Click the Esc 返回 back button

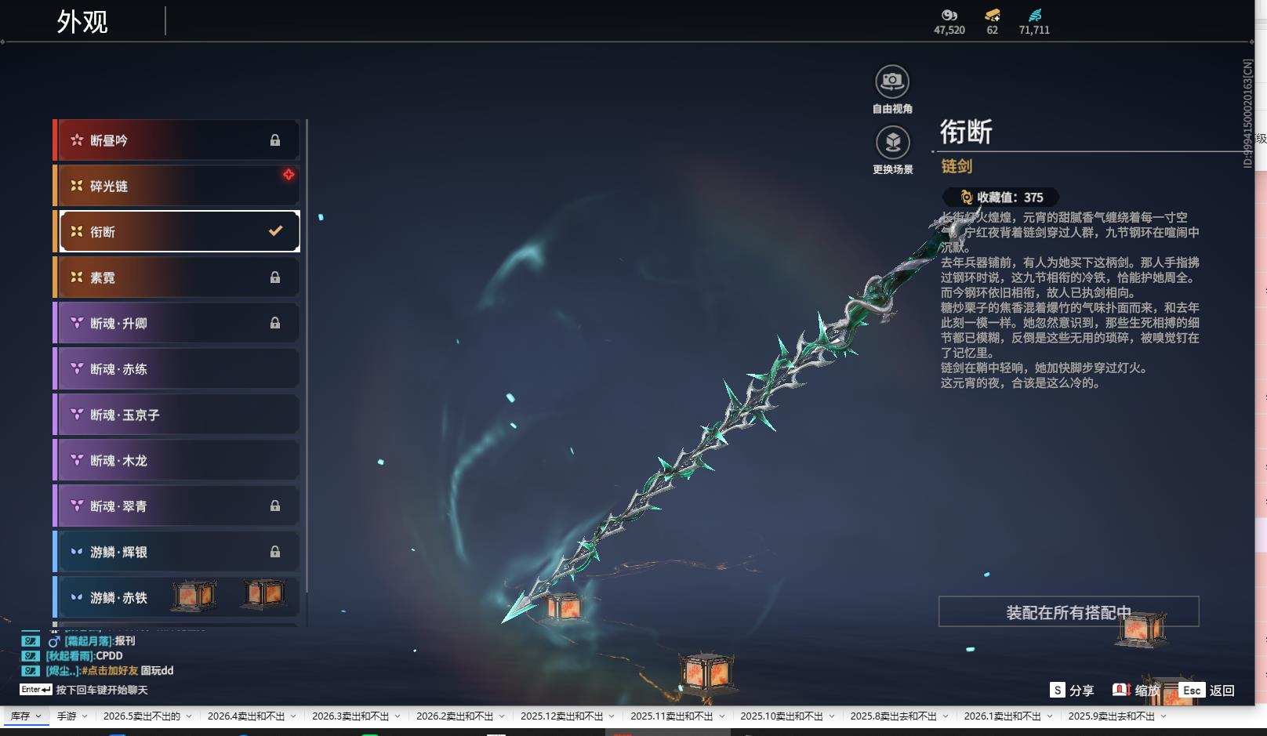click(x=1207, y=690)
